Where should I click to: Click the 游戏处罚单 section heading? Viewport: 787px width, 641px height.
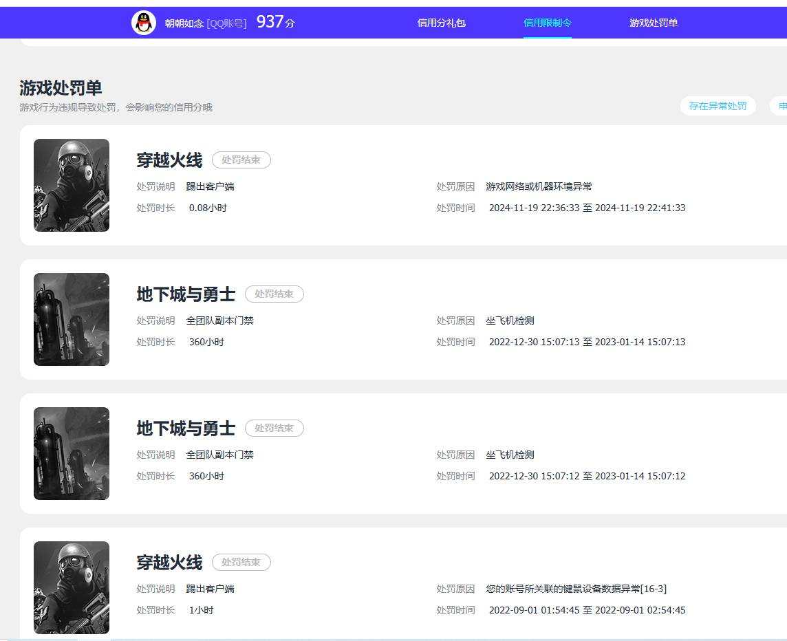(x=61, y=88)
